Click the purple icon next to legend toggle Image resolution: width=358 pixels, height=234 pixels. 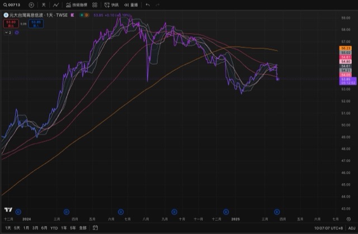tap(17, 32)
